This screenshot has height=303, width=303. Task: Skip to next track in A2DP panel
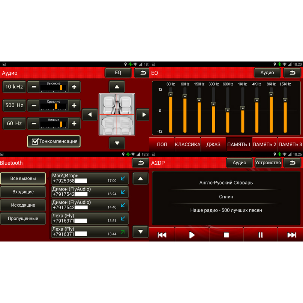(x=292, y=234)
